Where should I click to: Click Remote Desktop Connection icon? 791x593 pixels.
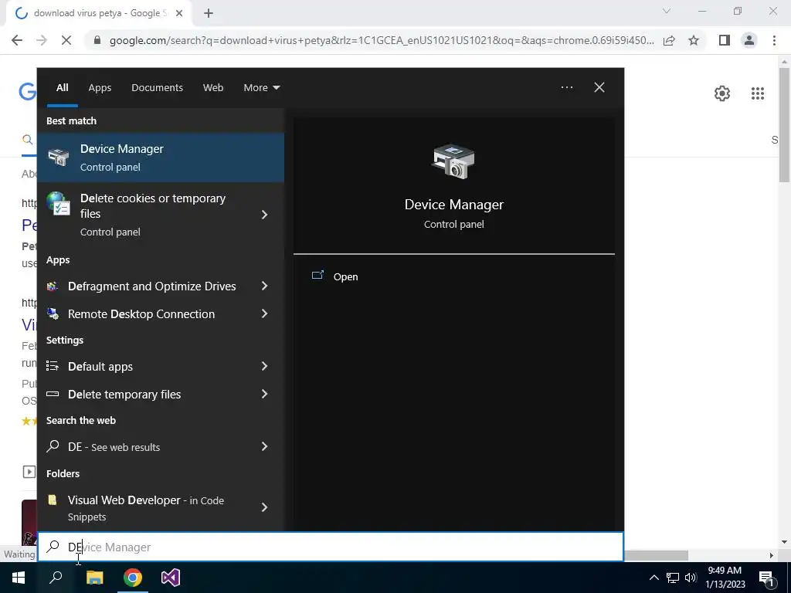(x=53, y=313)
